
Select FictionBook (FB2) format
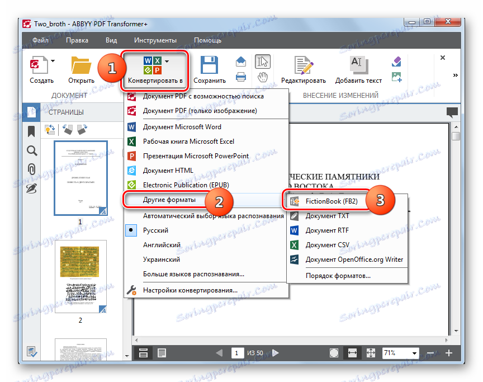[347, 201]
